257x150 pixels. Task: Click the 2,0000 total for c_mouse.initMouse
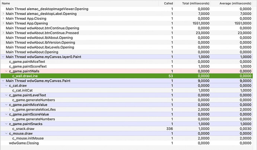204,138
